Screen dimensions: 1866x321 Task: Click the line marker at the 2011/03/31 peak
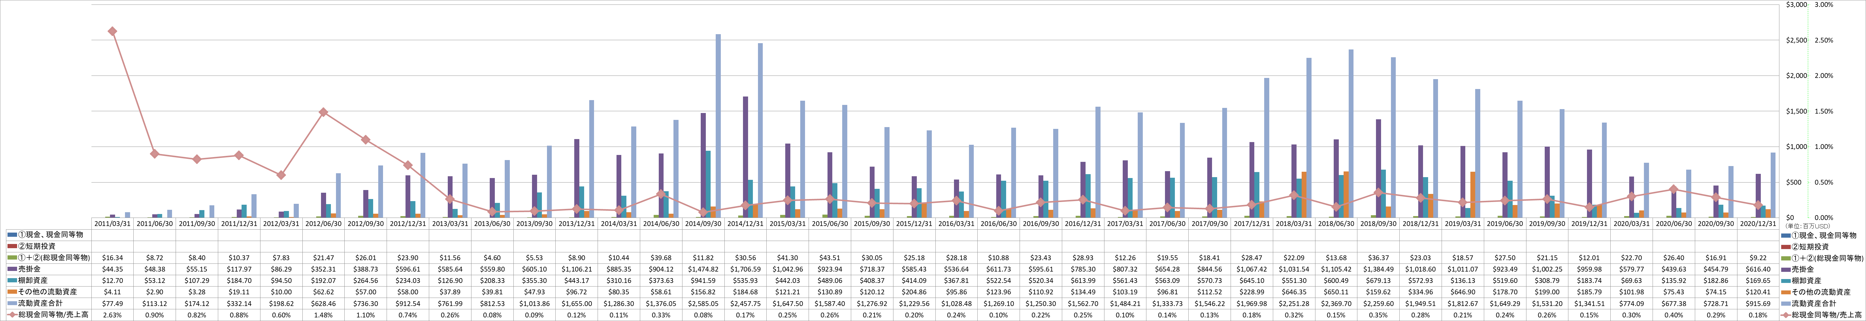pyautogui.click(x=112, y=31)
